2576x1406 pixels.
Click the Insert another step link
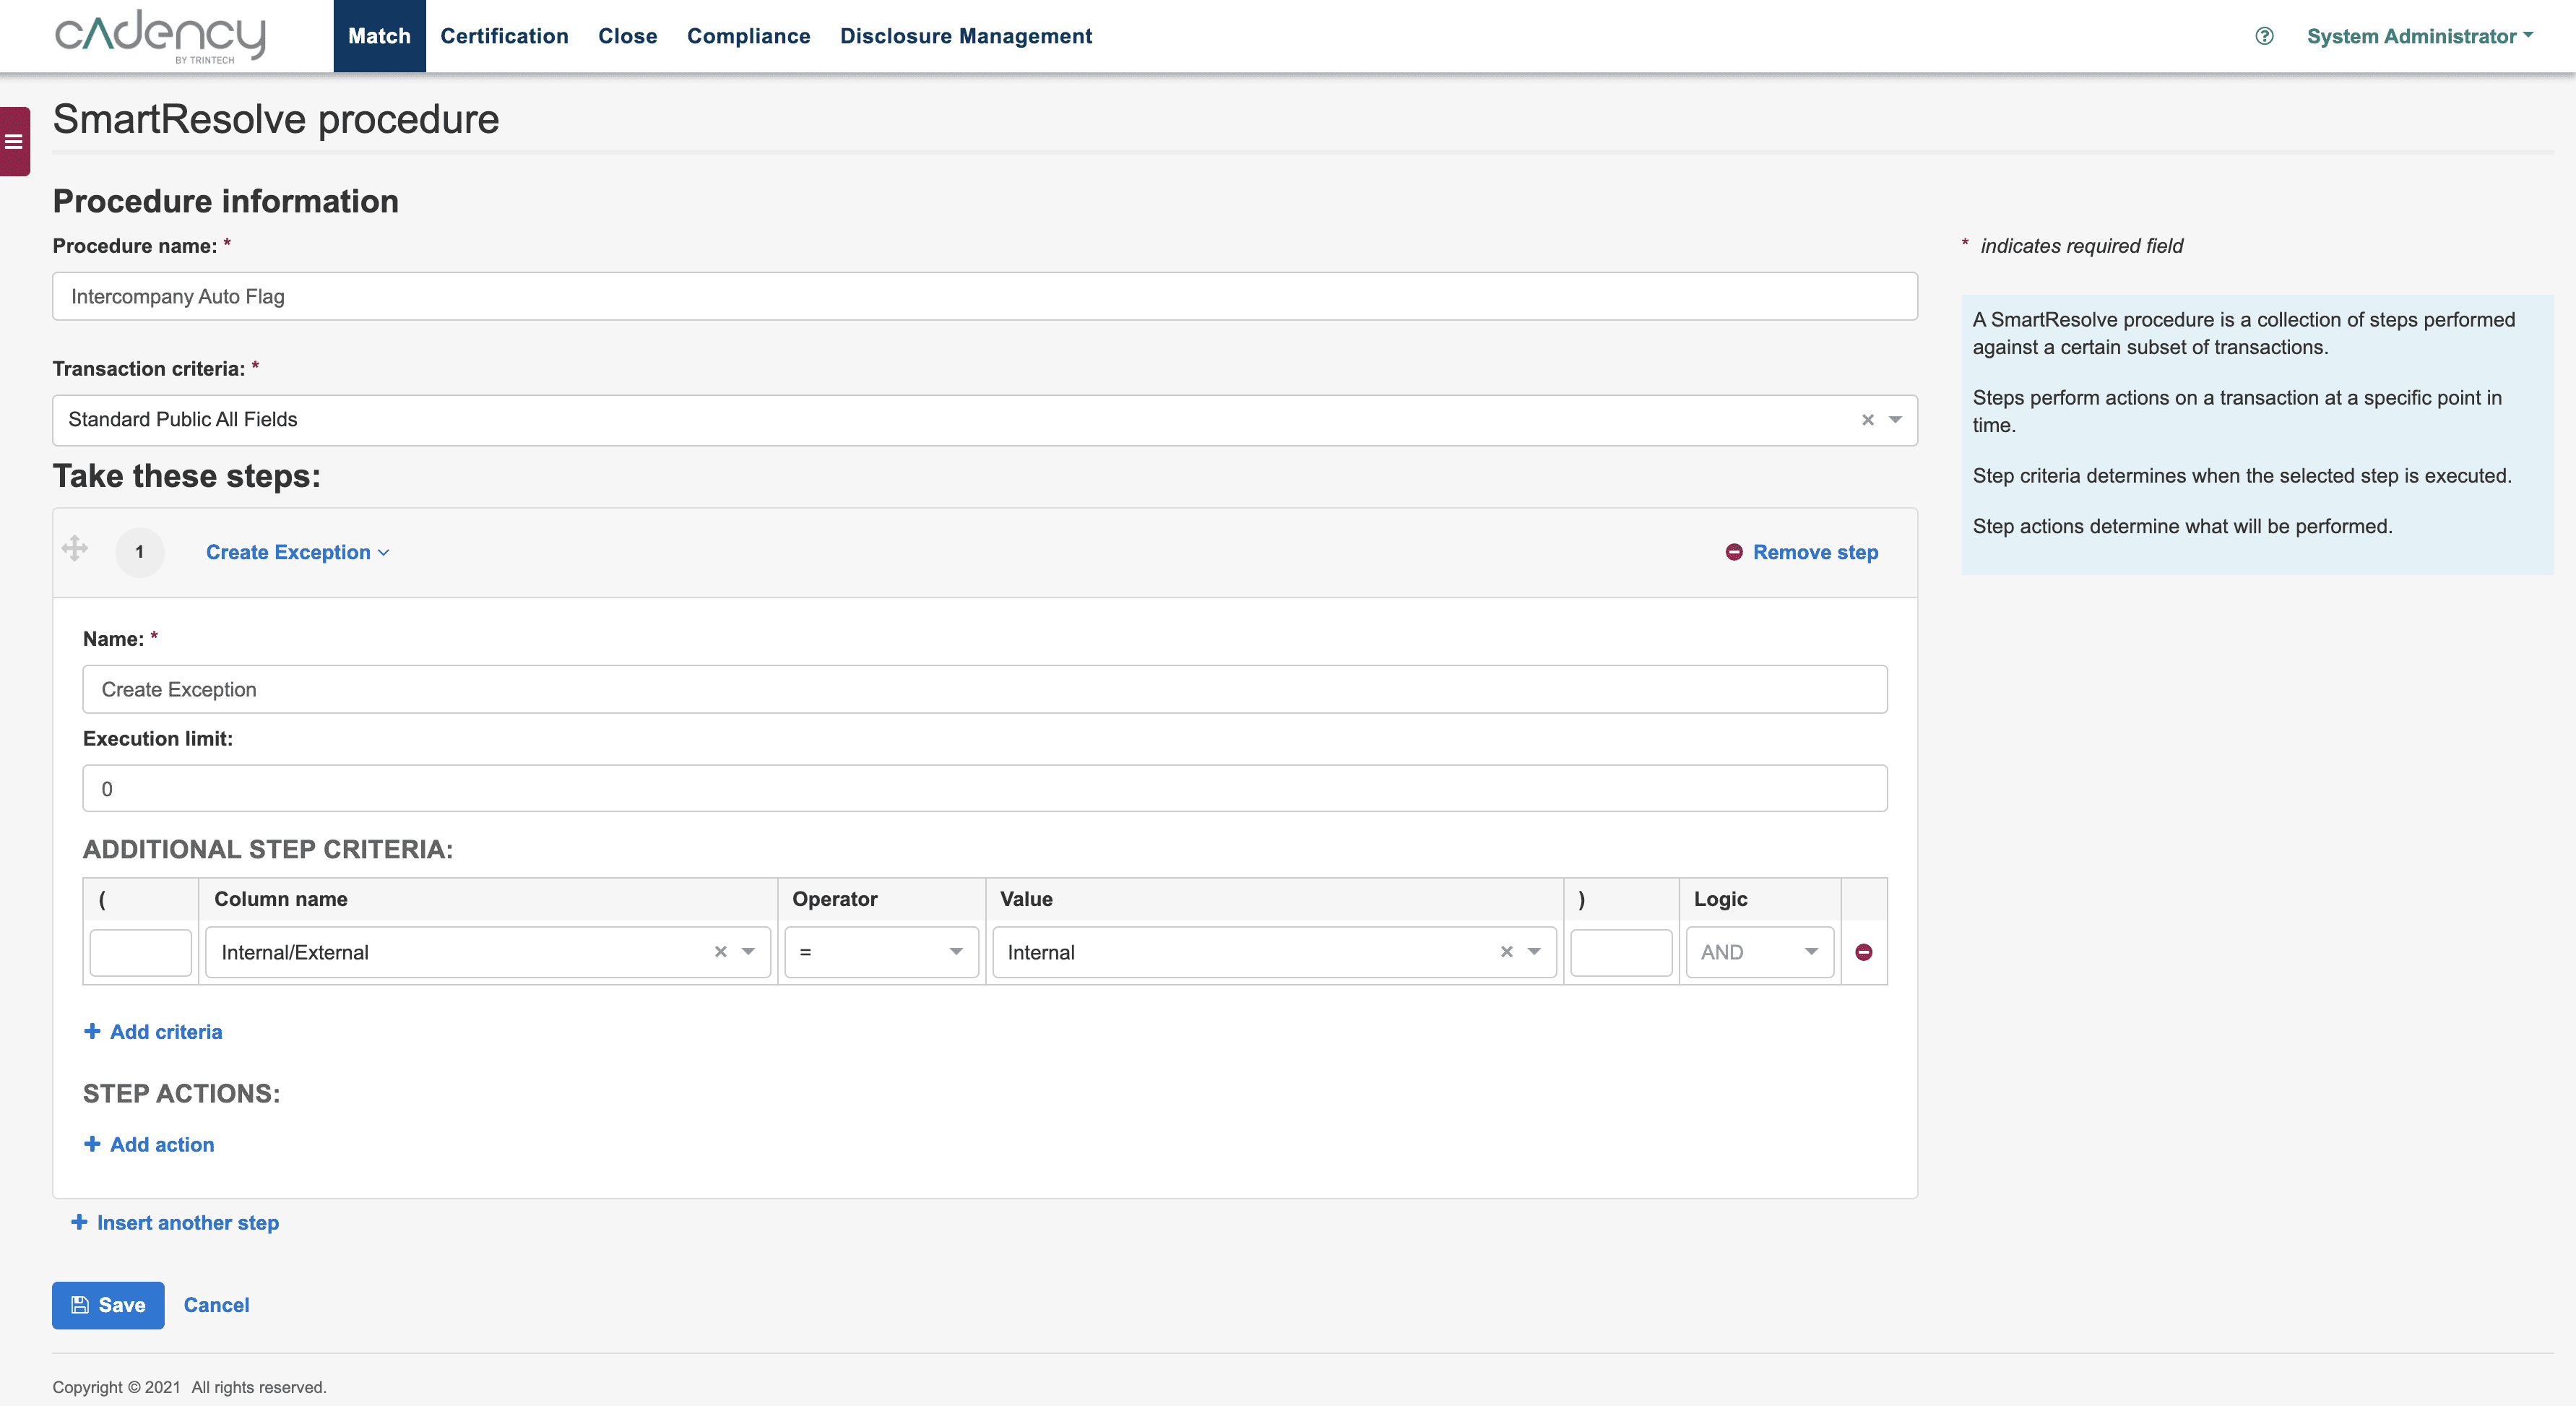(x=188, y=1222)
